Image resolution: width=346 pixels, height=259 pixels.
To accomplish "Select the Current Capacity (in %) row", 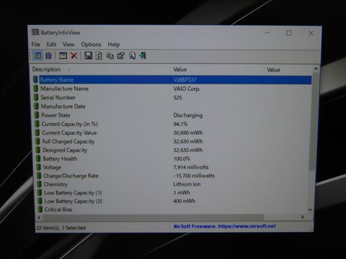I will pyautogui.click(x=173, y=124).
